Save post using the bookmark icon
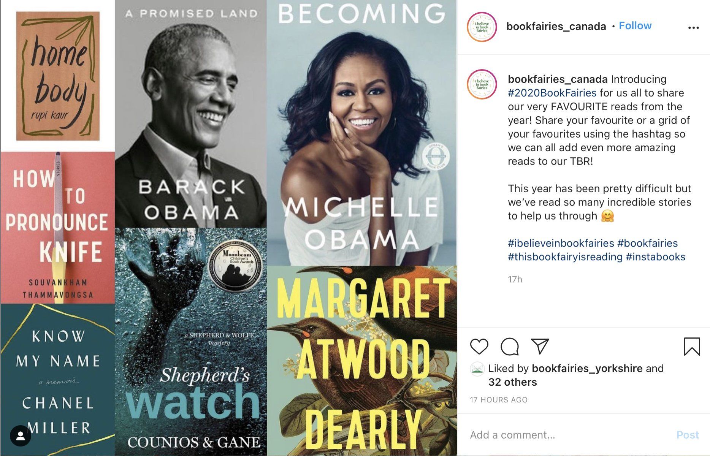 click(692, 347)
